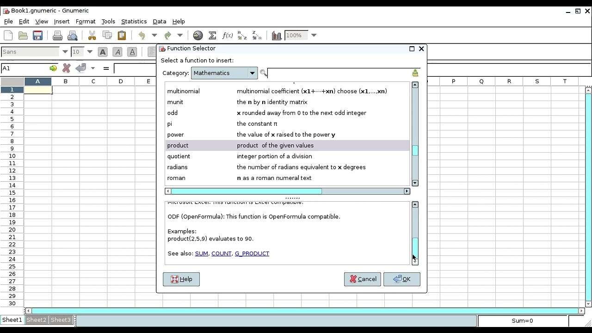
Task: Click the OK button in Function Selector
Action: pyautogui.click(x=402, y=279)
